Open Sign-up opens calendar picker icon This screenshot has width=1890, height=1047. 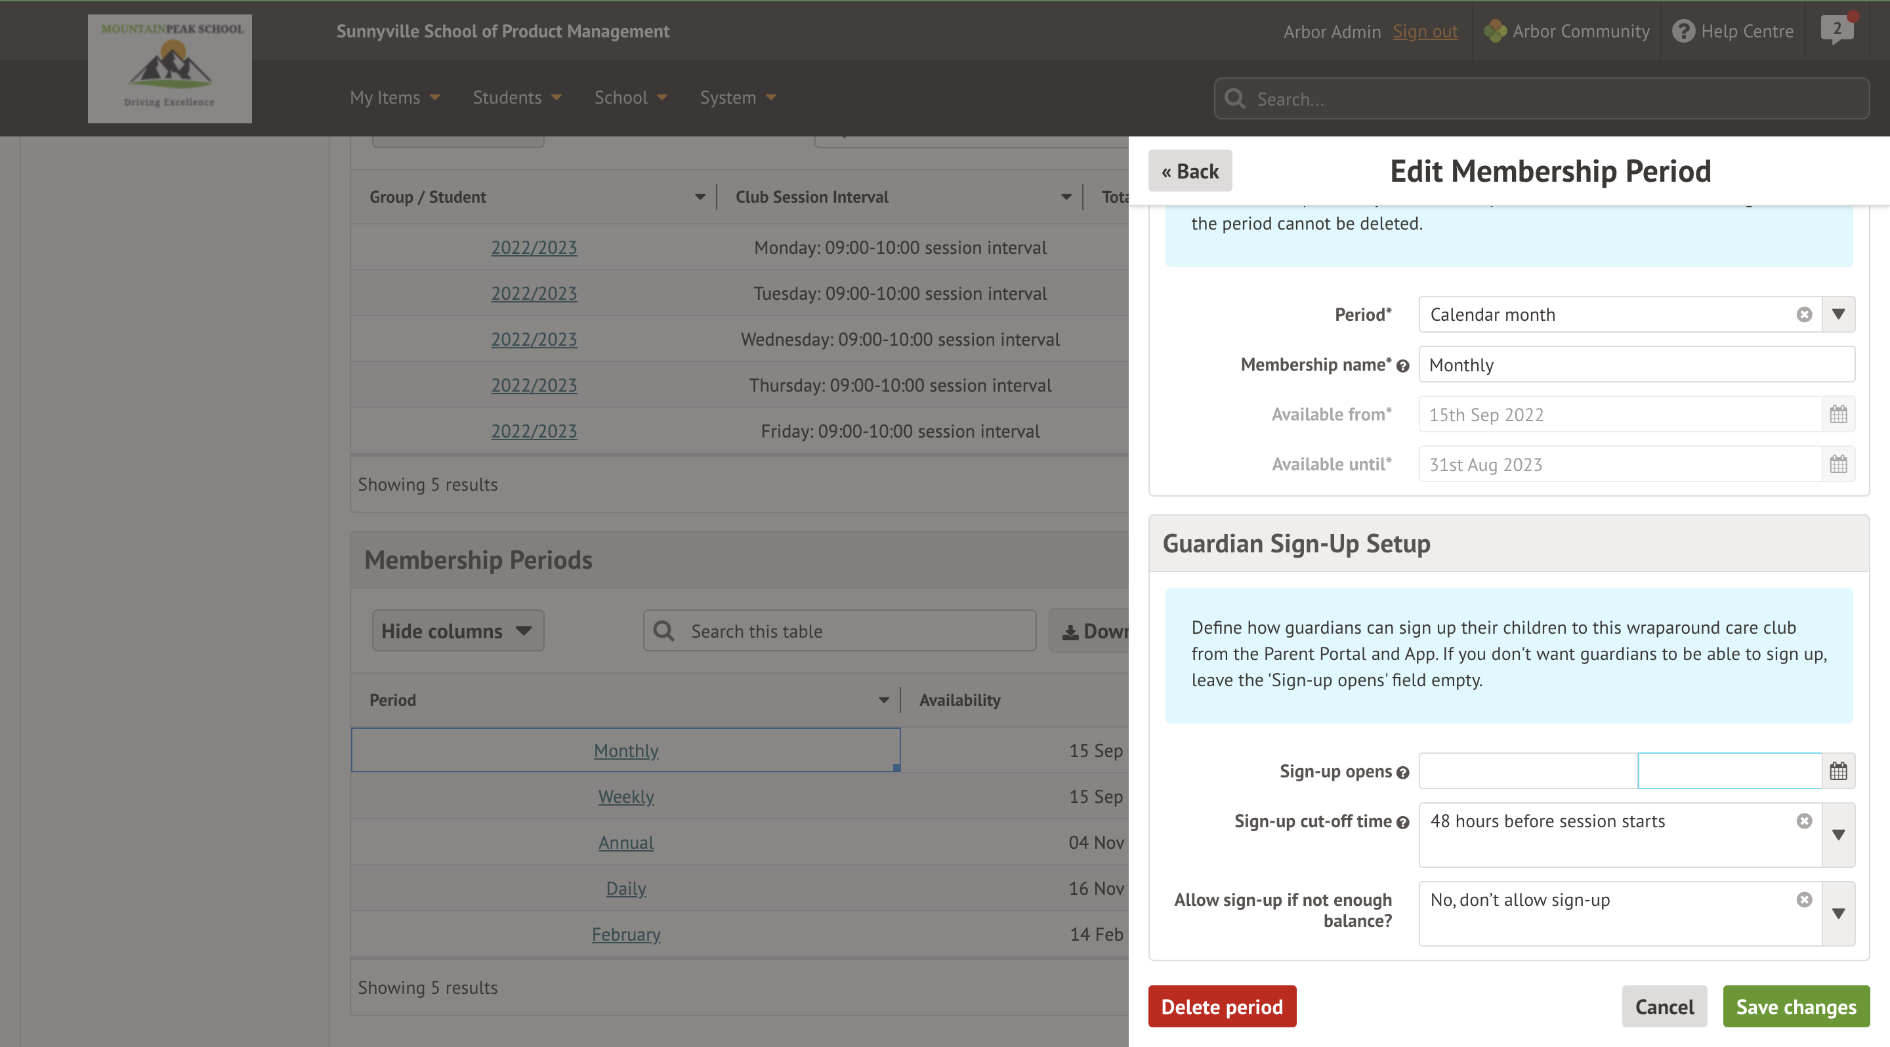point(1838,771)
